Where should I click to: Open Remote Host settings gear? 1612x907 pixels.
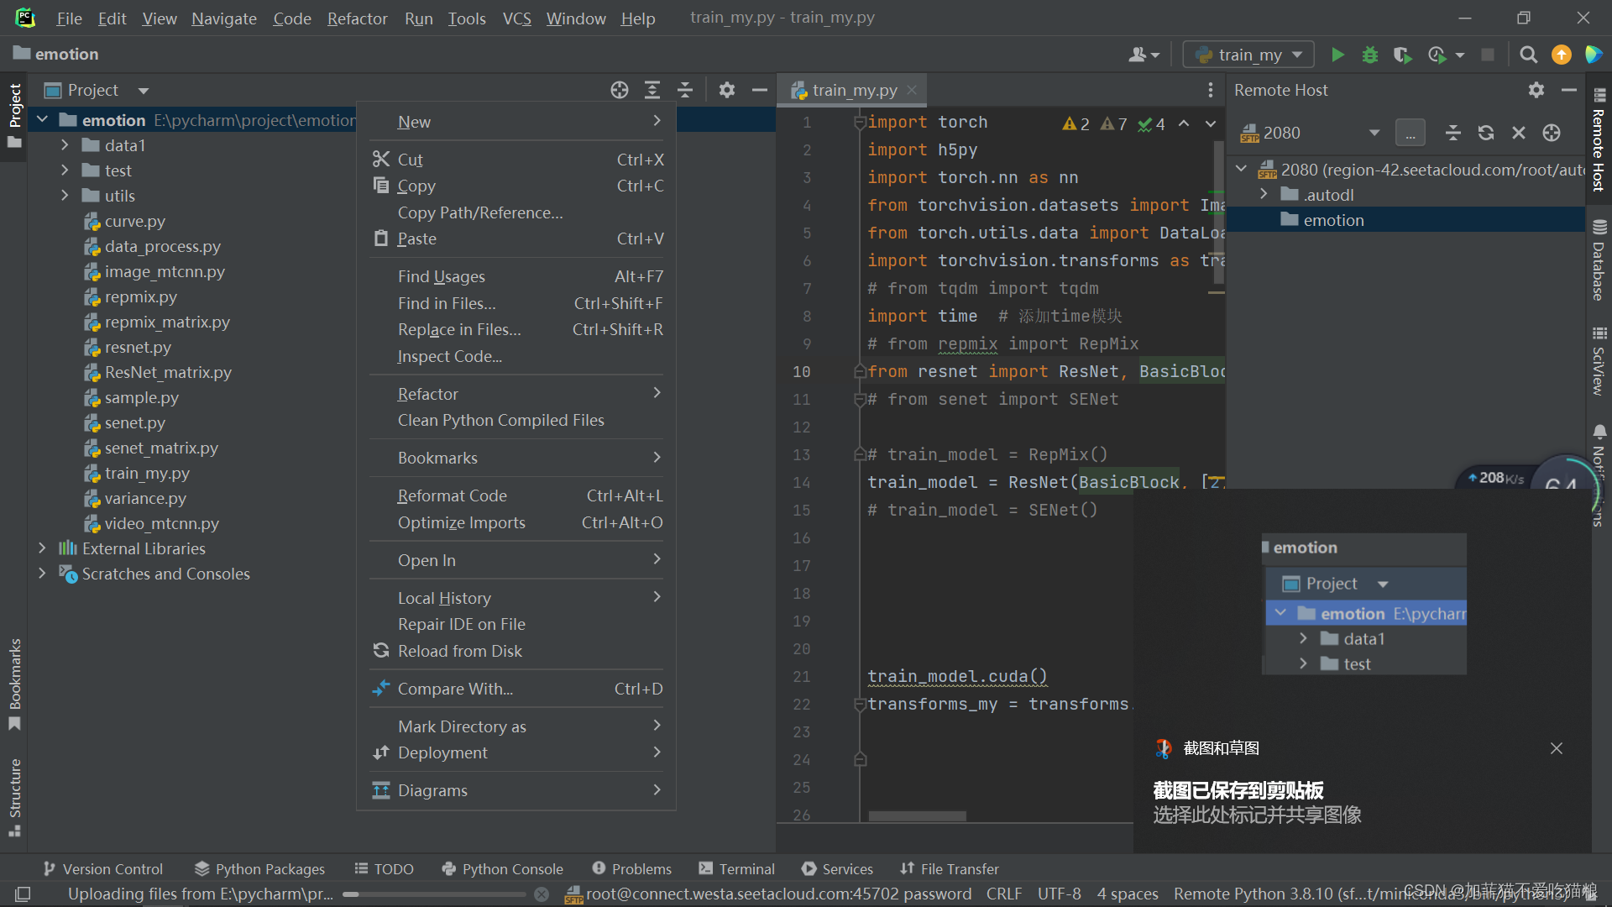pyautogui.click(x=1536, y=90)
